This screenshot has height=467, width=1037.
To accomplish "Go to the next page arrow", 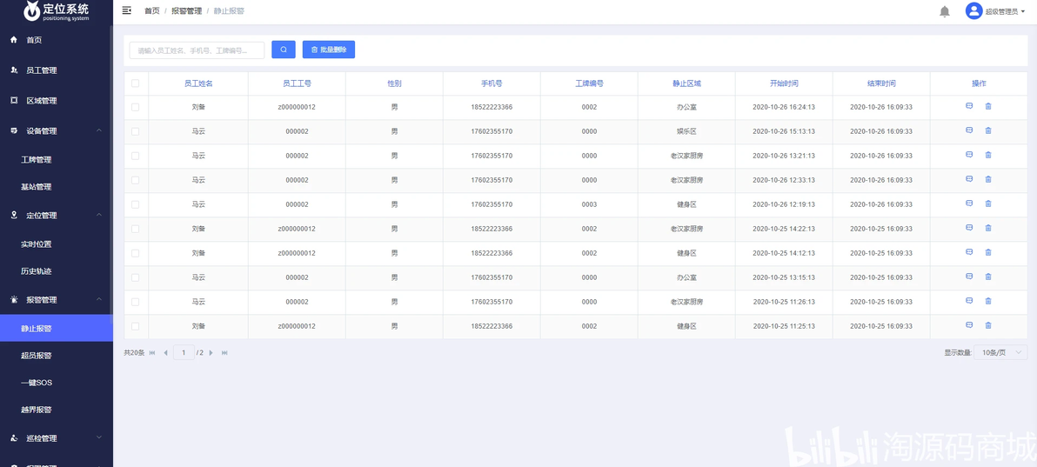I will tap(211, 352).
